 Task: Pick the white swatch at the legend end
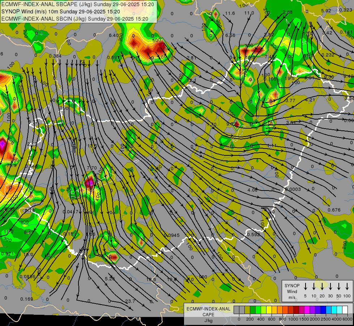[x=345, y=310]
